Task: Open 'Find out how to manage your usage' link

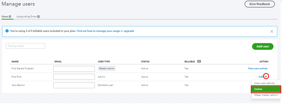Action: point(98,31)
